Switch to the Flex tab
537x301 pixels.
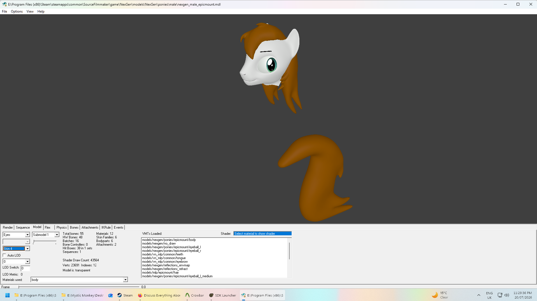48,227
